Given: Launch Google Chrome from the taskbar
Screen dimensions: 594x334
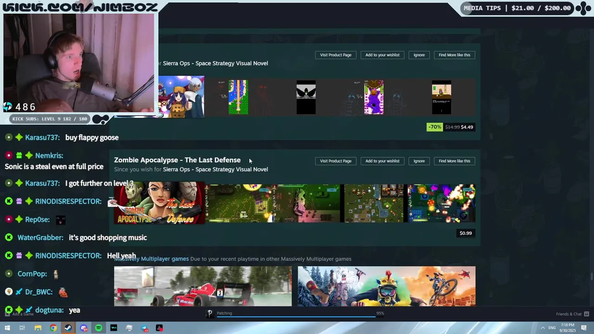Looking at the screenshot, I should point(53,328).
